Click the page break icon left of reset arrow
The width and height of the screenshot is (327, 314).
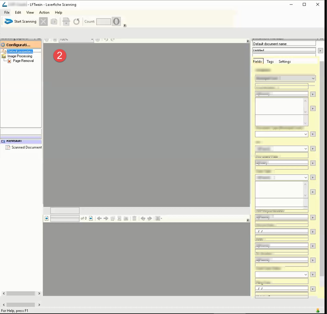point(66,21)
